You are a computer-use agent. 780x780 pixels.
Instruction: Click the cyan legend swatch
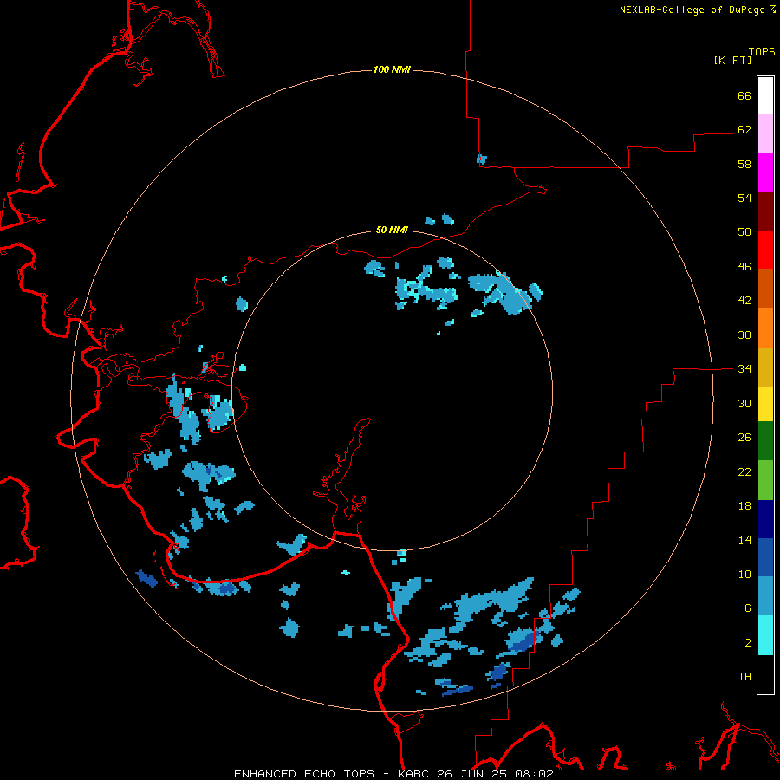coord(765,635)
